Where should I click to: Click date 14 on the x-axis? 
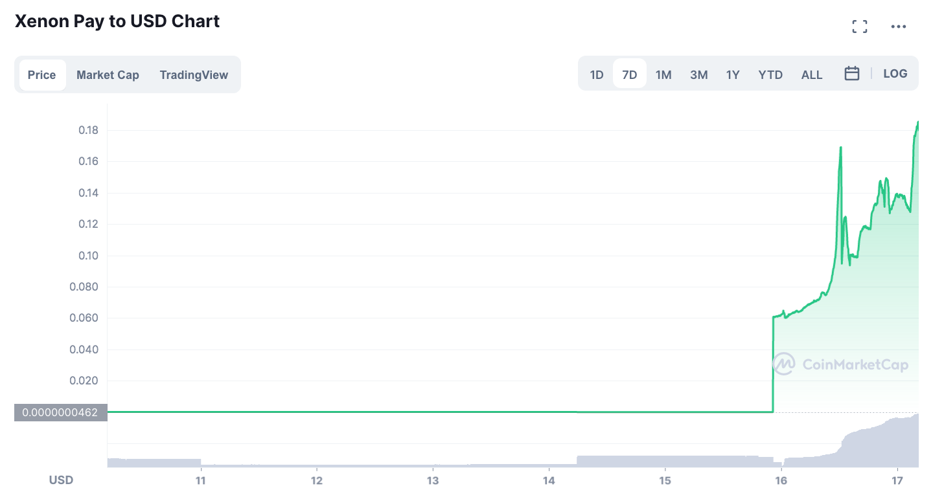(x=549, y=480)
